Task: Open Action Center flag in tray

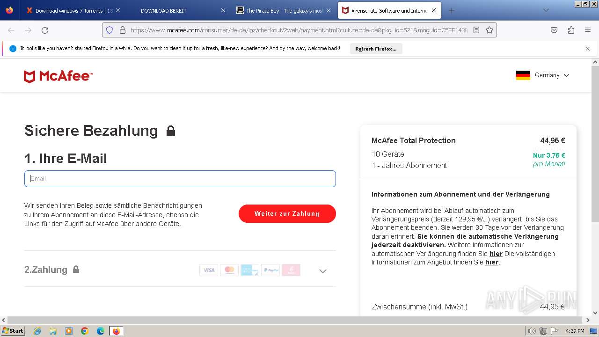Action: pyautogui.click(x=555, y=331)
